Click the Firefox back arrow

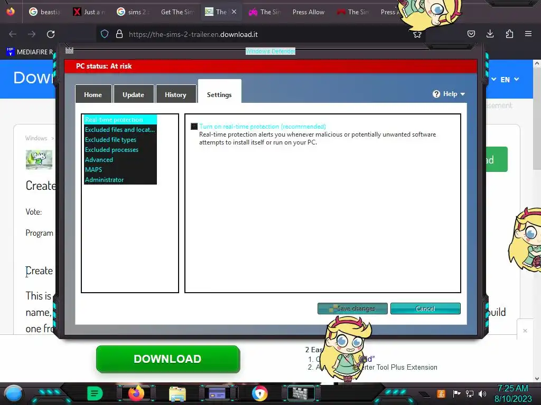[x=13, y=34]
